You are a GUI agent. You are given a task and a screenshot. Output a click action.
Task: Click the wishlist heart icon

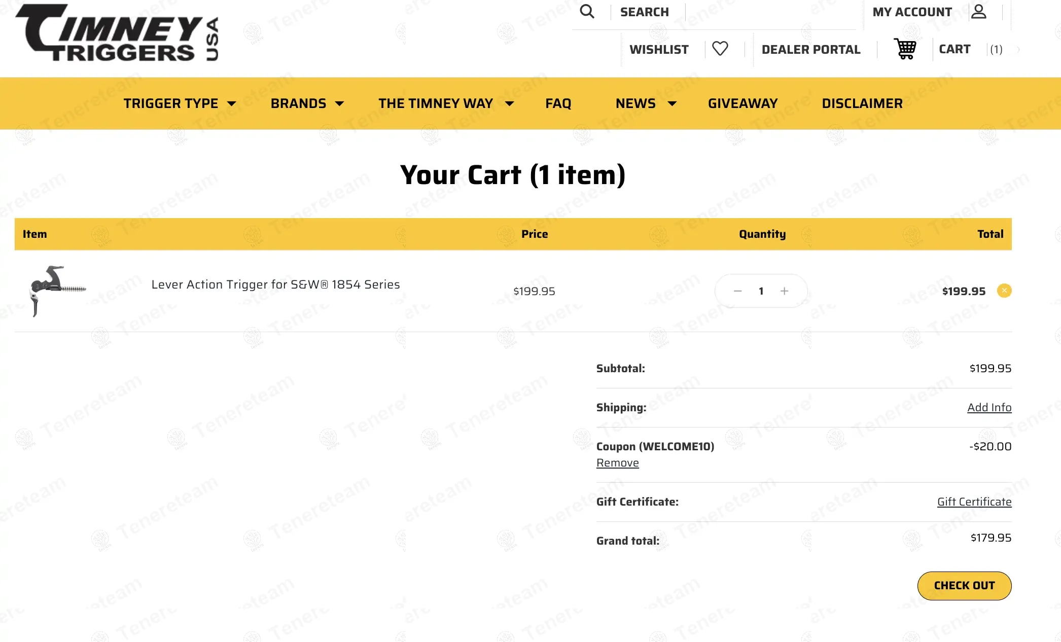click(x=720, y=49)
